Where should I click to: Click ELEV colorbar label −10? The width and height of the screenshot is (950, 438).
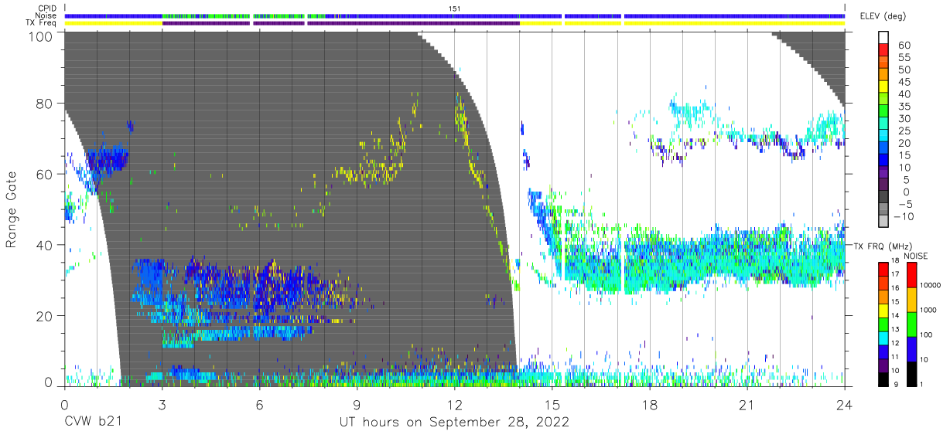click(x=904, y=216)
